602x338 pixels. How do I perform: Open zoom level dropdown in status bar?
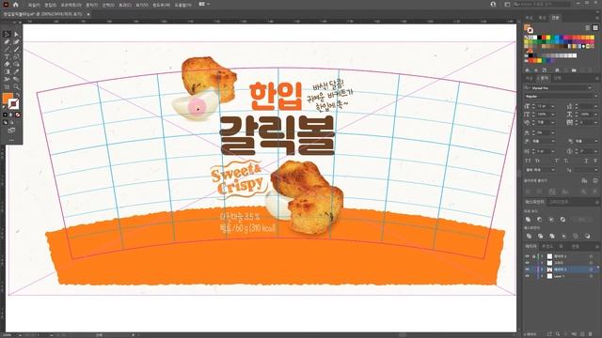20,335
